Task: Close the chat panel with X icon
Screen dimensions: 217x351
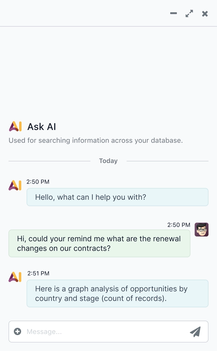Action: tap(205, 14)
